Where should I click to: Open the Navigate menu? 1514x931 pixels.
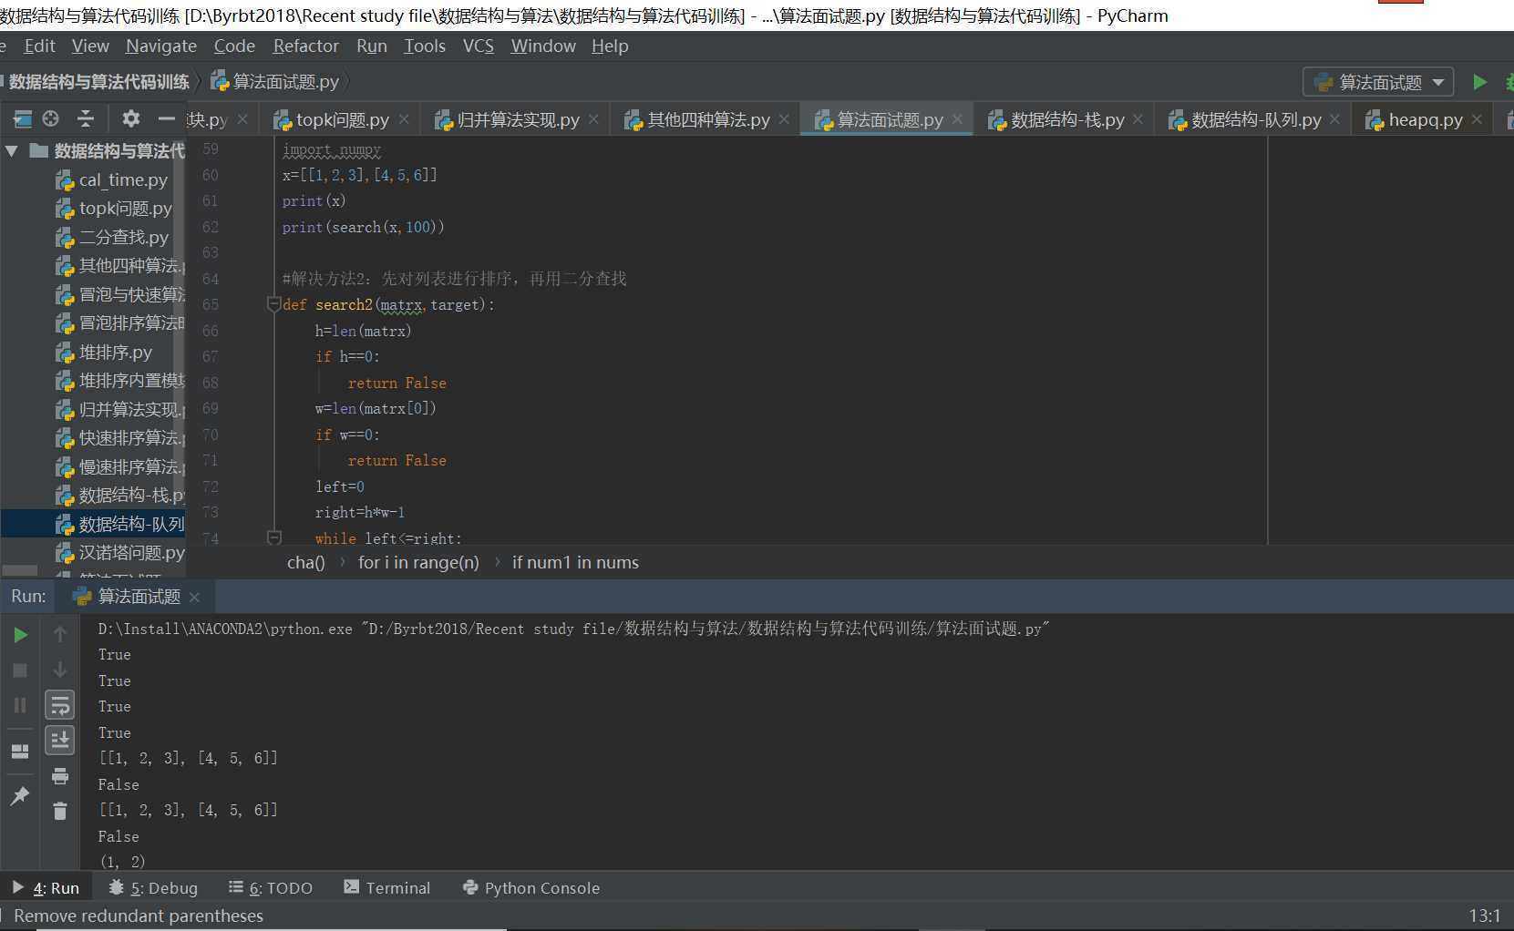click(161, 46)
